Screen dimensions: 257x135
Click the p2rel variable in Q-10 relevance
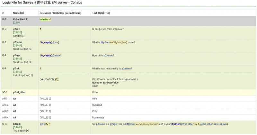coord(43,124)
